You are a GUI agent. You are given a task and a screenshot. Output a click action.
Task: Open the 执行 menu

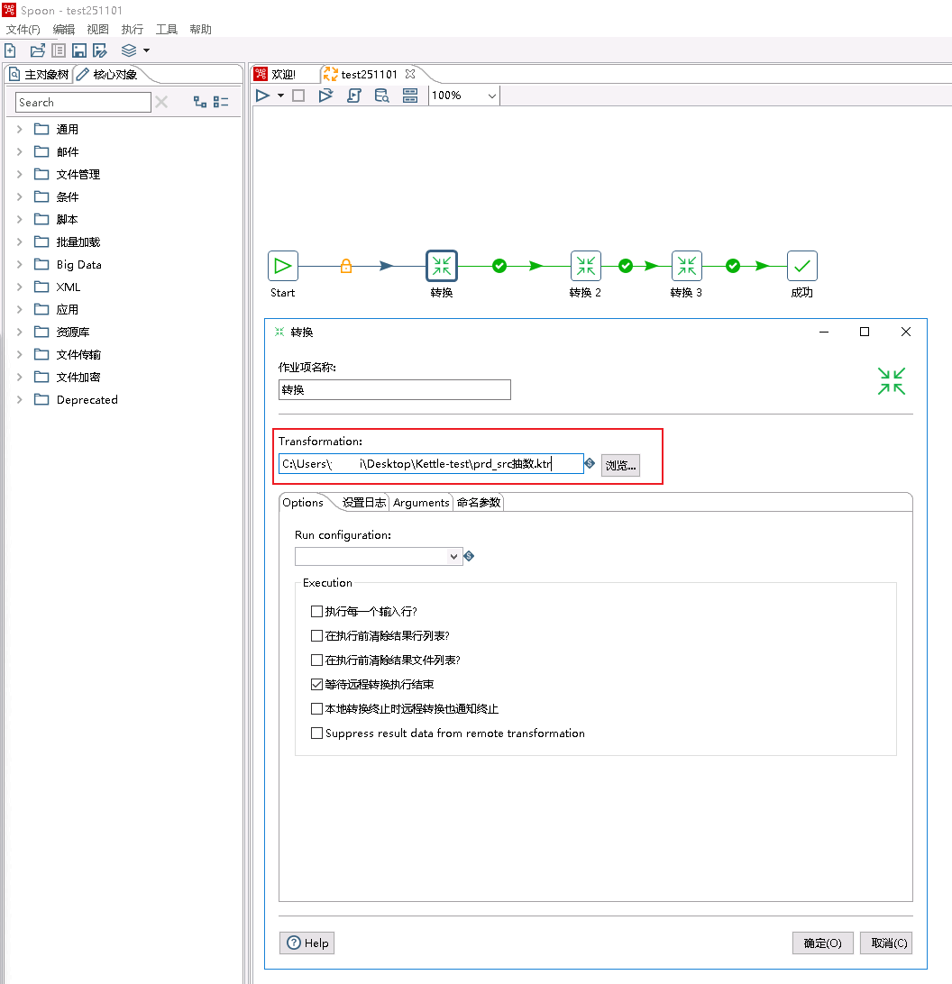coord(132,30)
